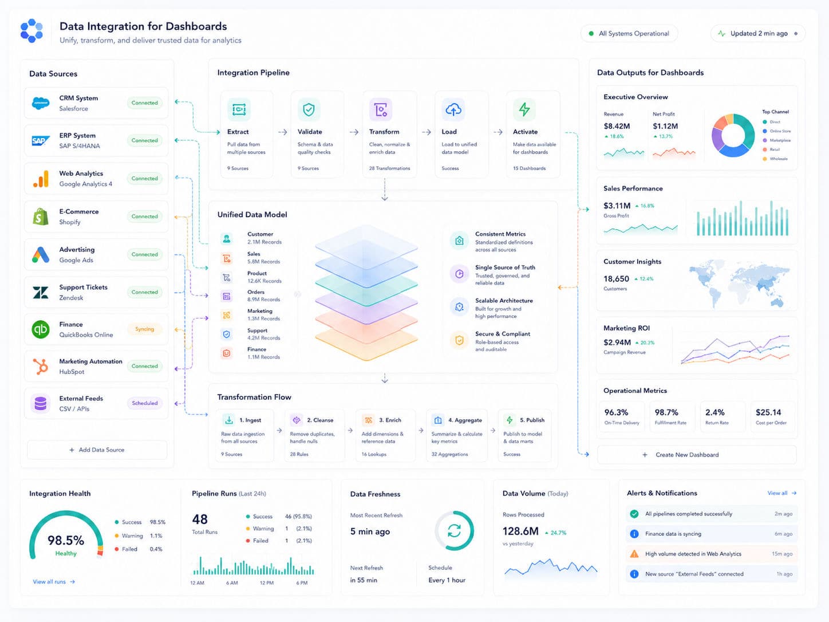Screen dimensions: 829x622
Task: Click the Product 12.6K Records row
Action: (x=252, y=277)
